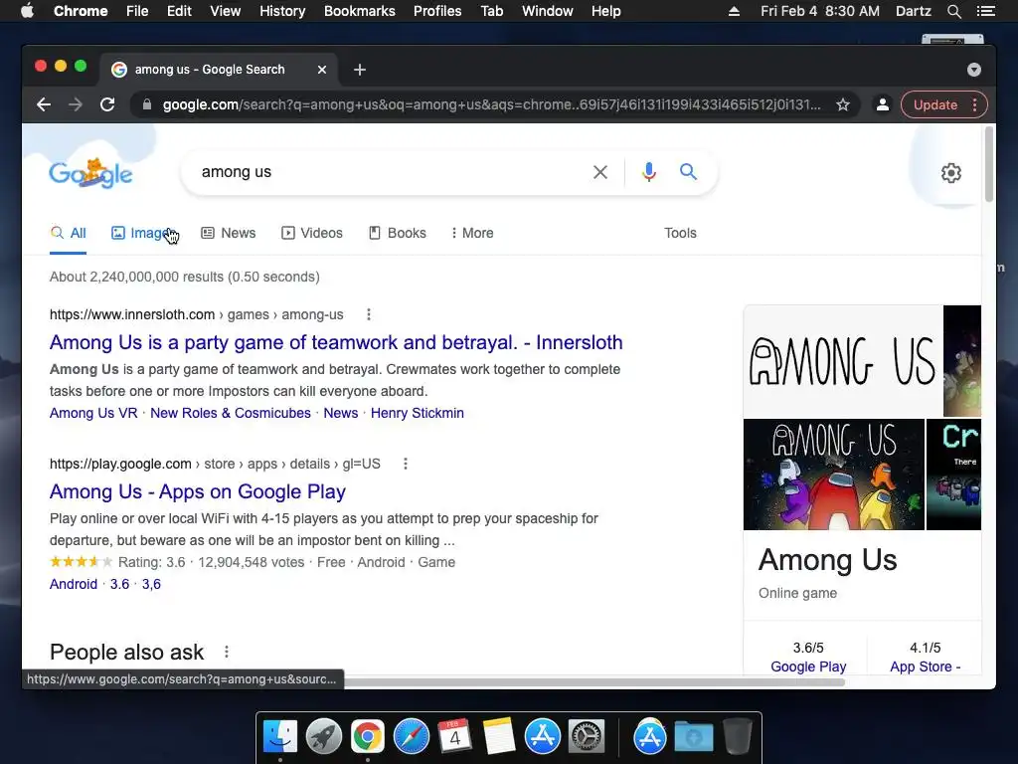Open Google Play rating link in panel
The image size is (1018, 764).
(808, 667)
